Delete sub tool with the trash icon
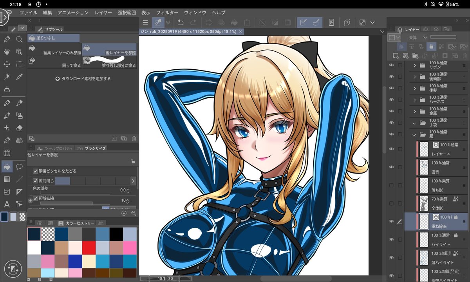470x282 pixels. [134, 138]
